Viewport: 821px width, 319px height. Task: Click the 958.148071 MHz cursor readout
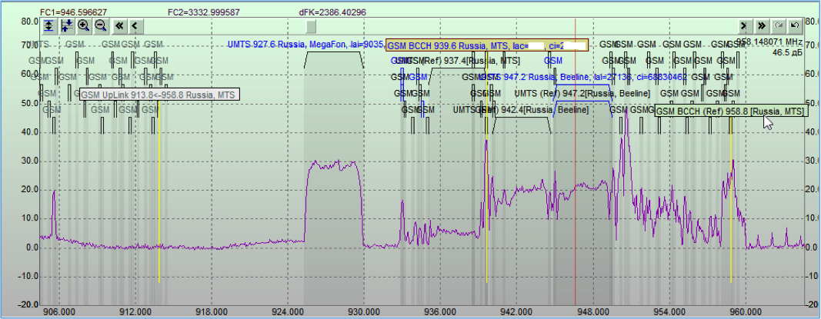769,41
